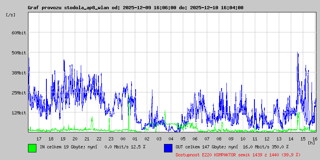320x160 pixels.
Task: Click the '12' hour tick label
Action: point(267,139)
